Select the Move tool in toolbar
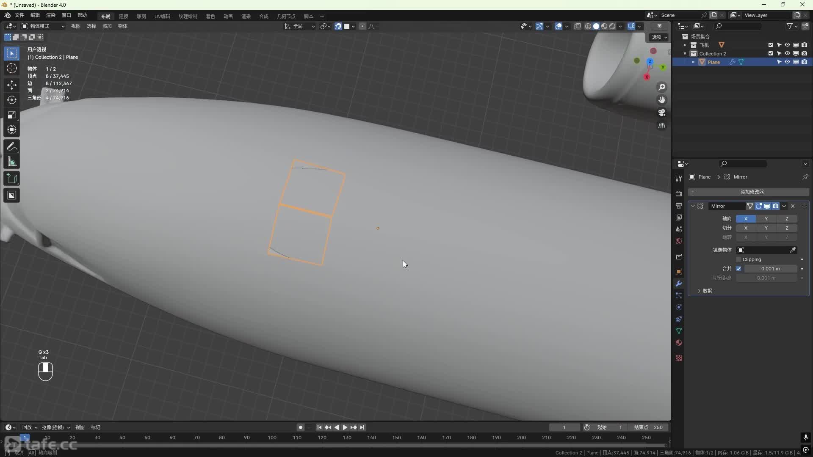This screenshot has width=813, height=457. pyautogui.click(x=11, y=85)
